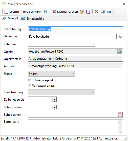Click the defect definition wrench icon
The image size is (128, 141).
[120, 37]
